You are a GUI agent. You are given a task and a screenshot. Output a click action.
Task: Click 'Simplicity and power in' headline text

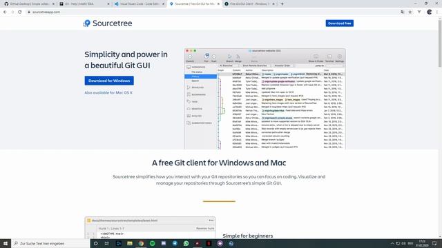point(126,54)
